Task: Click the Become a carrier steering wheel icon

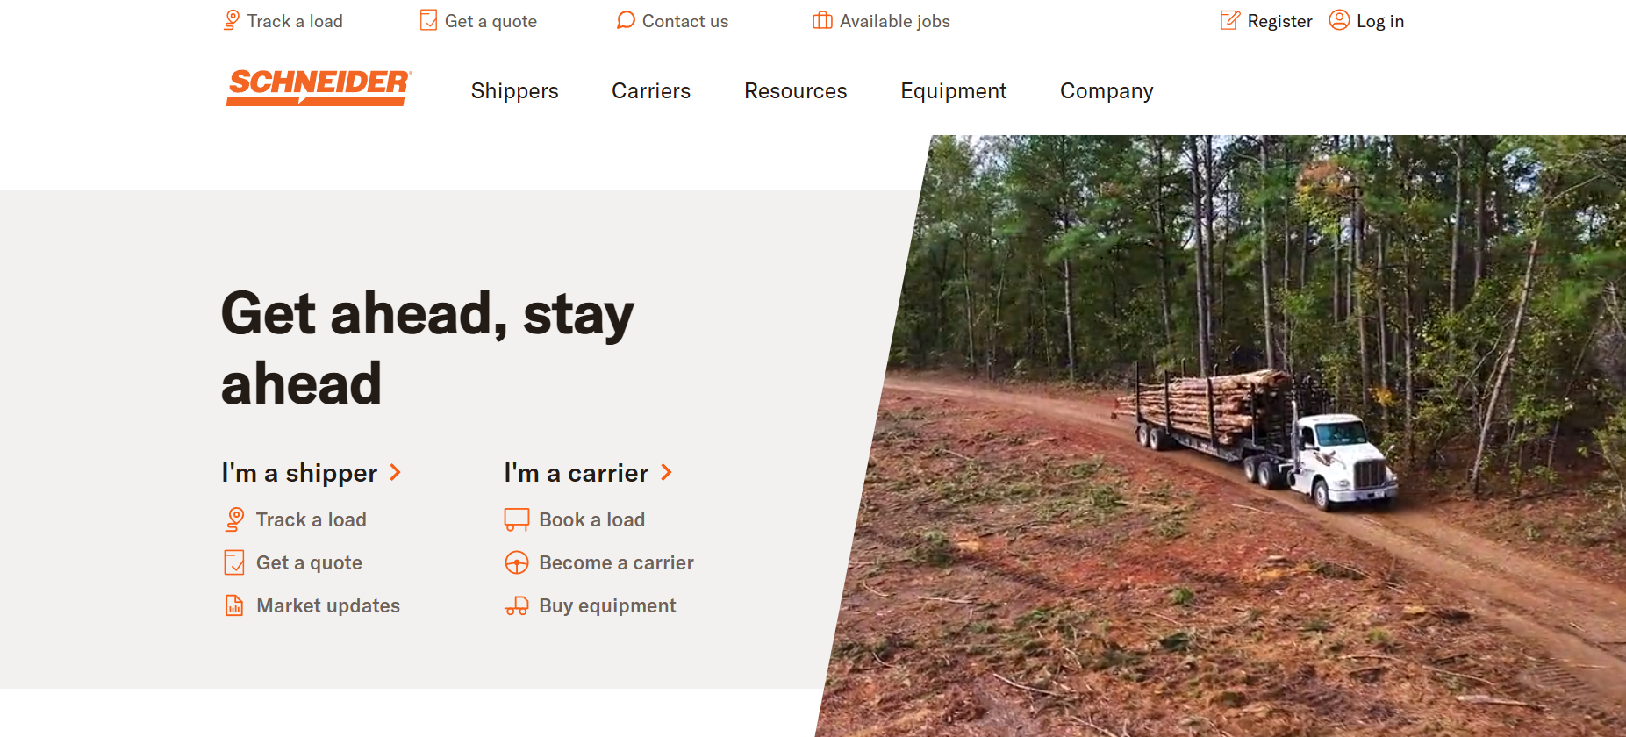Action: 517,562
